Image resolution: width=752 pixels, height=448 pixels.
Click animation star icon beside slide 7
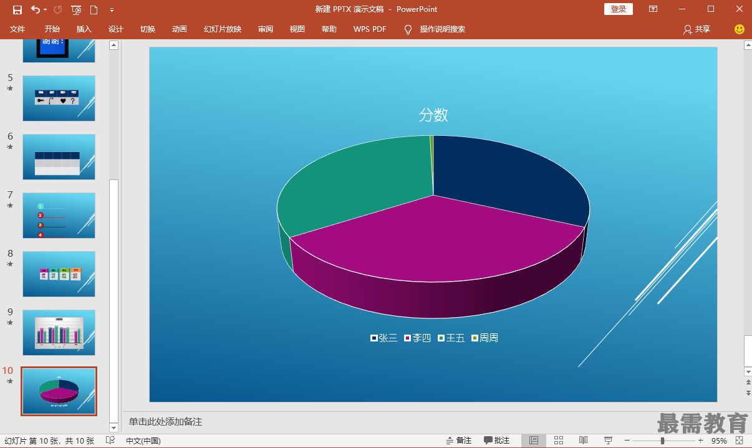click(x=10, y=206)
